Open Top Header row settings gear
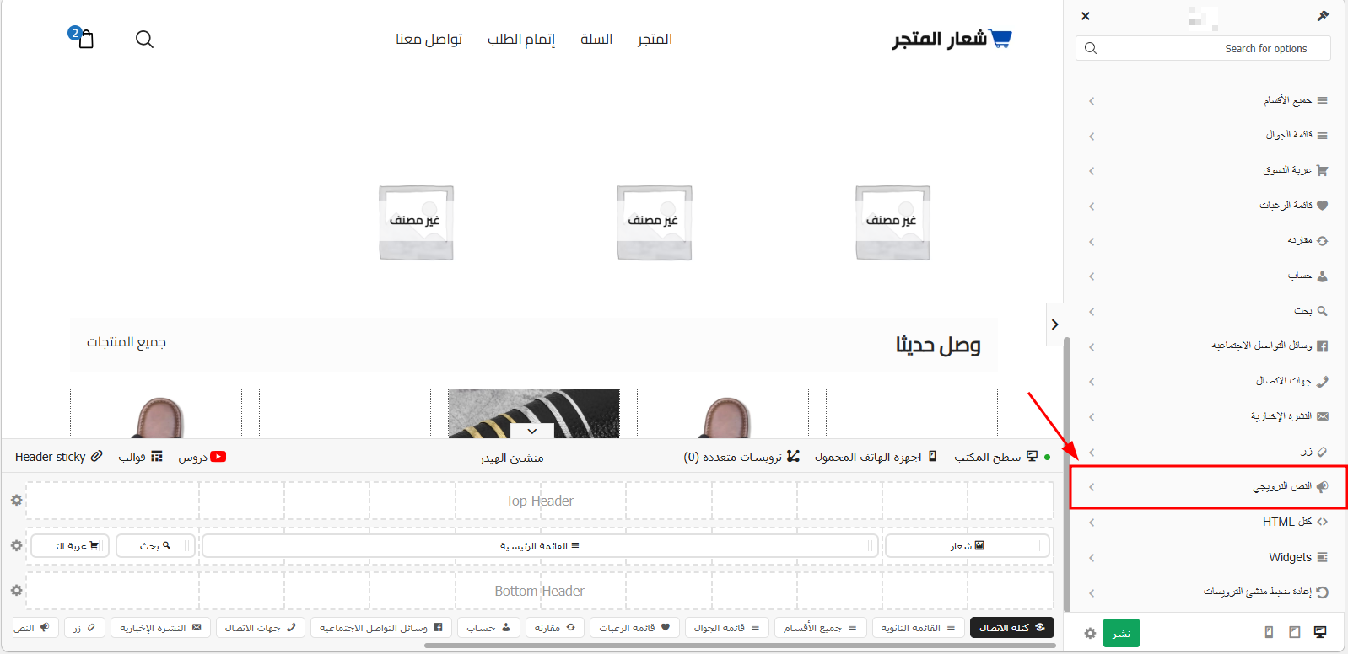The image size is (1348, 654). pyautogui.click(x=16, y=501)
